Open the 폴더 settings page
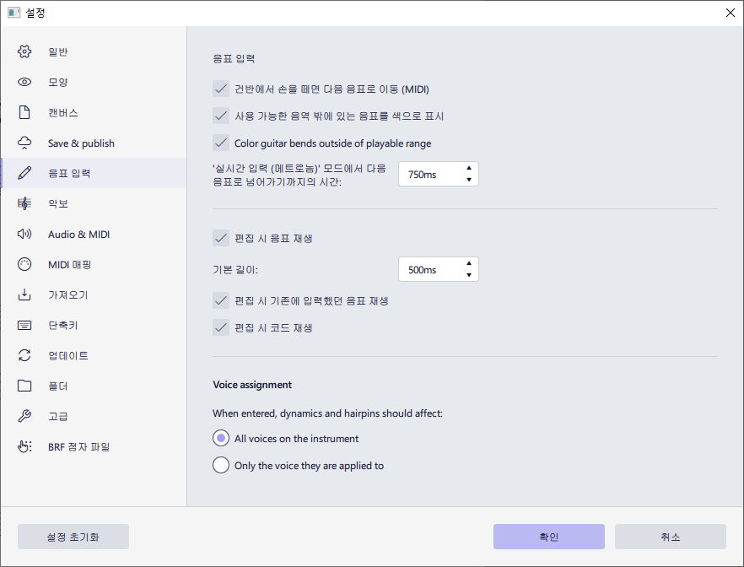 (94, 386)
